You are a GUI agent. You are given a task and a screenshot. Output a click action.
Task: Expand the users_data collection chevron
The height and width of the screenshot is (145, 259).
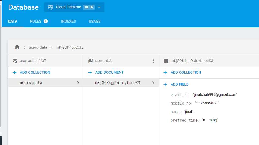click(x=78, y=83)
